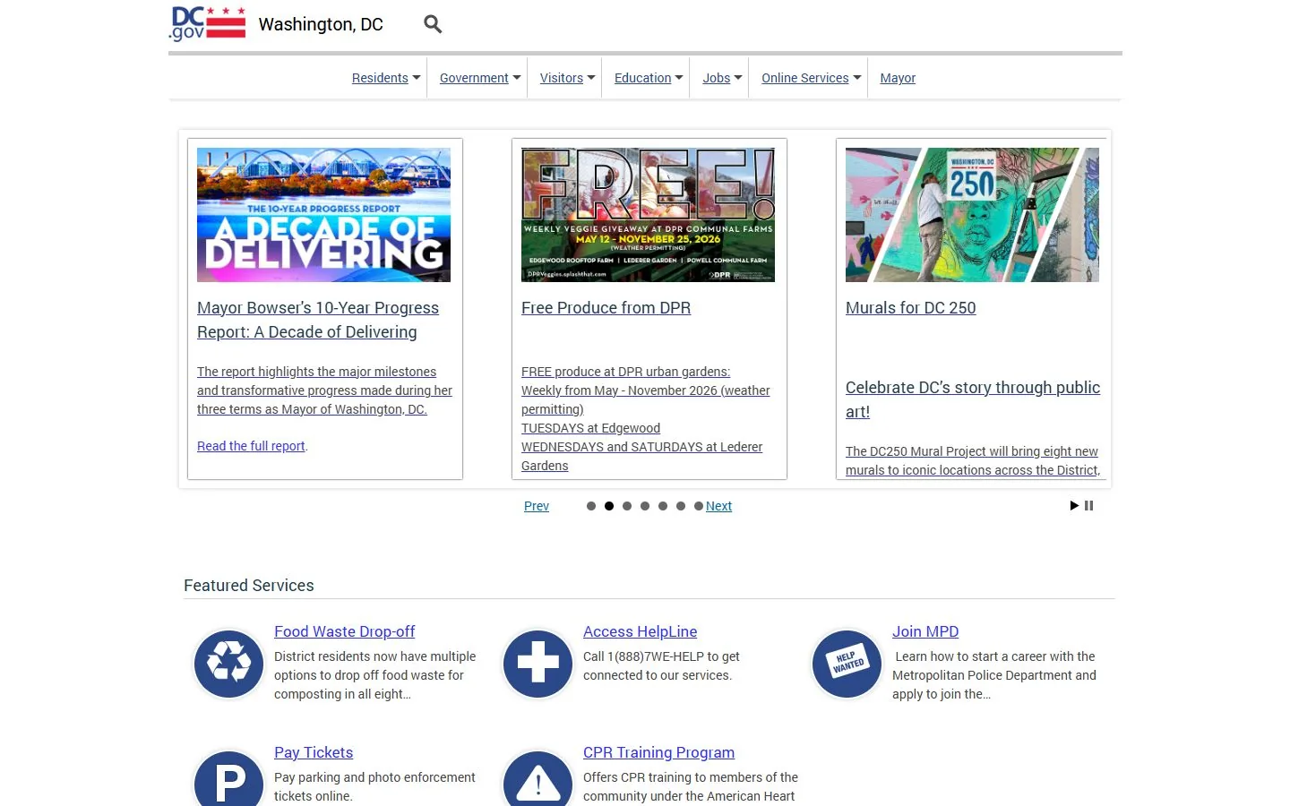Select the seventh carousel page dot
Viewport: 1290px width, 806px height.
point(699,506)
